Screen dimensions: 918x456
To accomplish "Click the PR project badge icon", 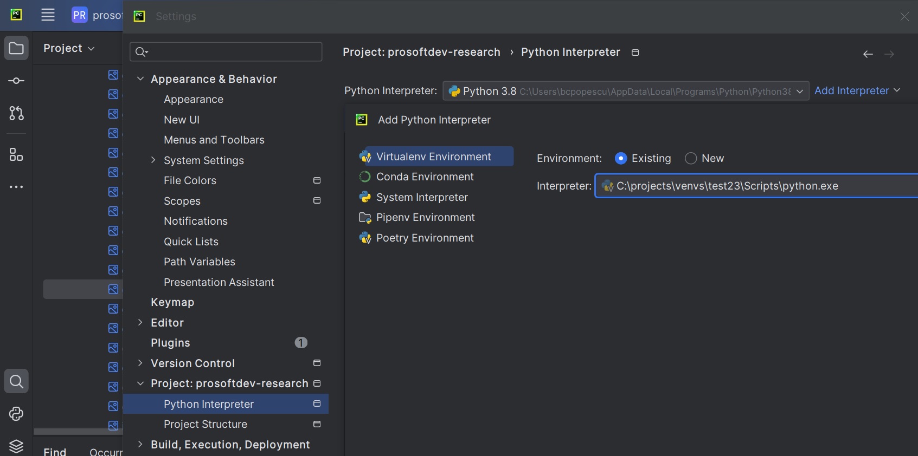I will [80, 15].
